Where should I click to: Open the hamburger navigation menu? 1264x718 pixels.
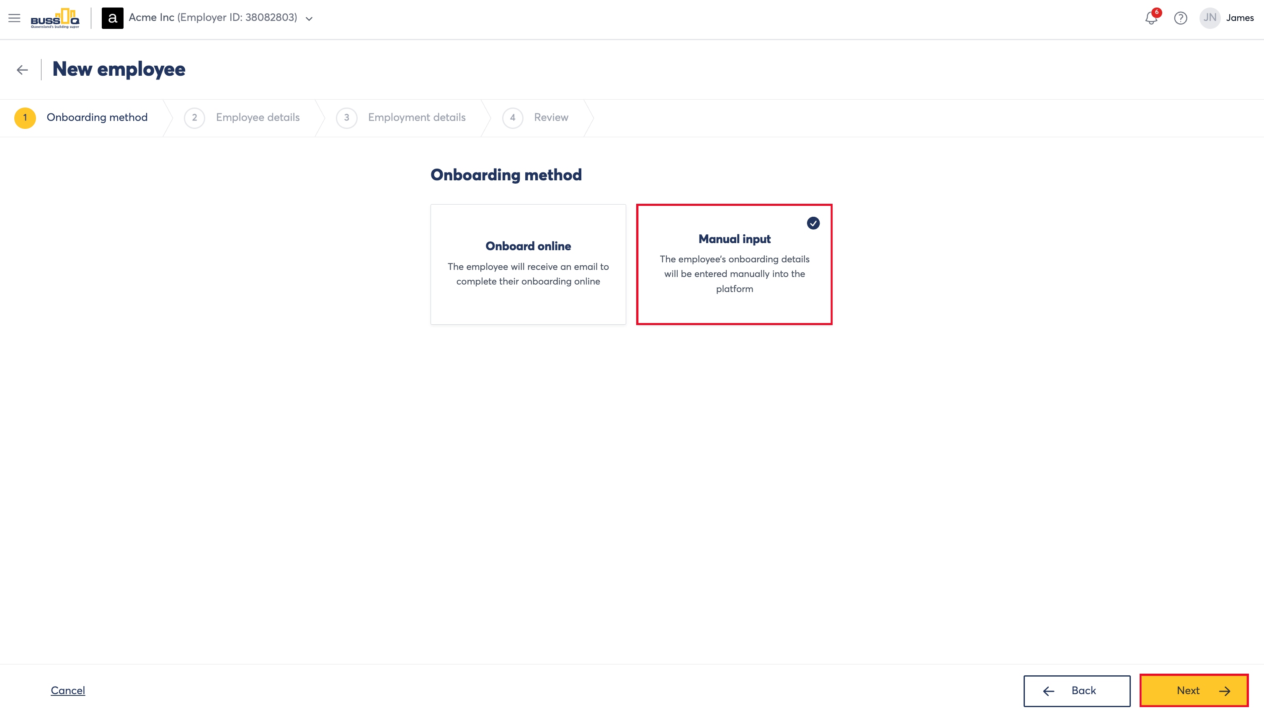14,18
